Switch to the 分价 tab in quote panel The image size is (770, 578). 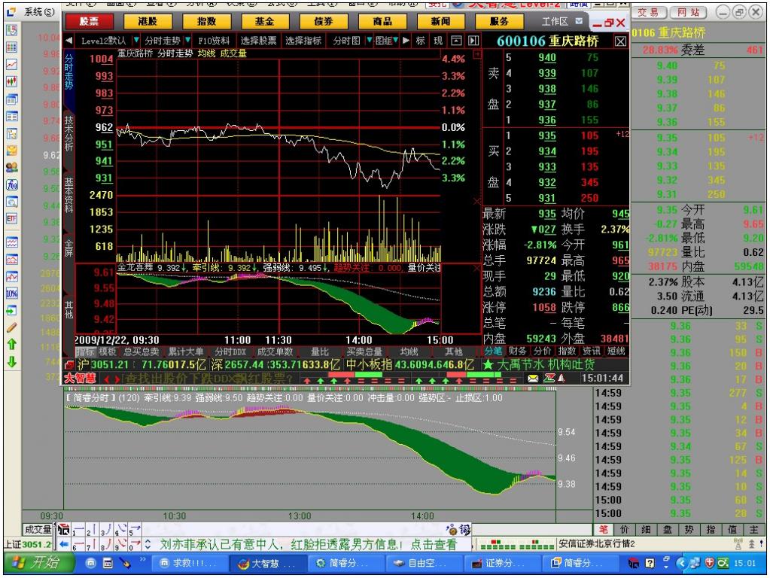click(542, 351)
